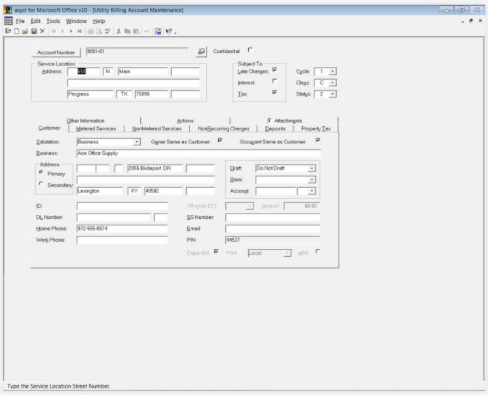Switch to the Other Information tab

click(86, 121)
